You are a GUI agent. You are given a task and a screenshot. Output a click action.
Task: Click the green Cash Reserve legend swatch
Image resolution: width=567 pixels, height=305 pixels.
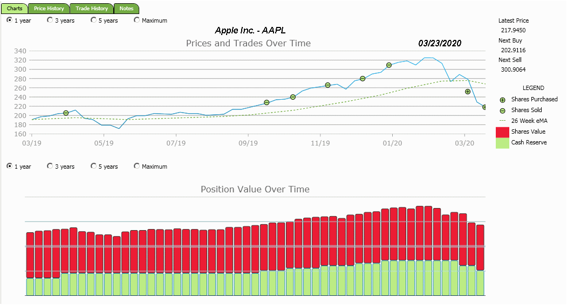pyautogui.click(x=502, y=143)
